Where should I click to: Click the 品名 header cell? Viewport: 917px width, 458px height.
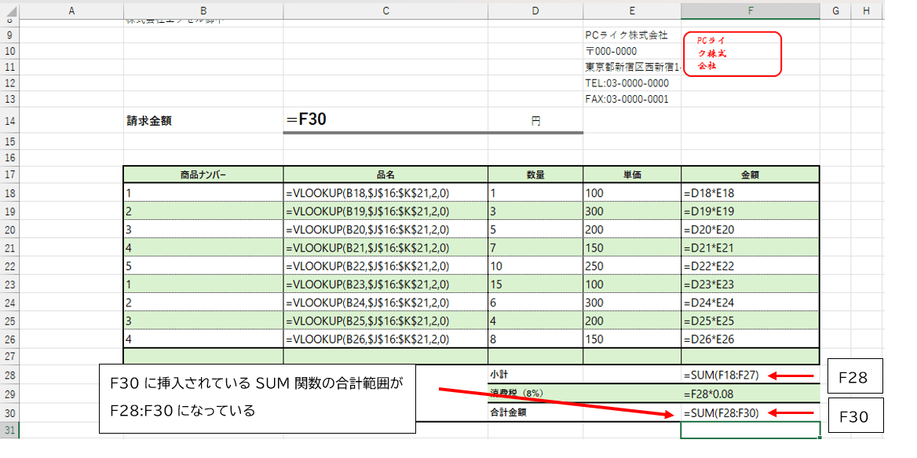(x=385, y=174)
